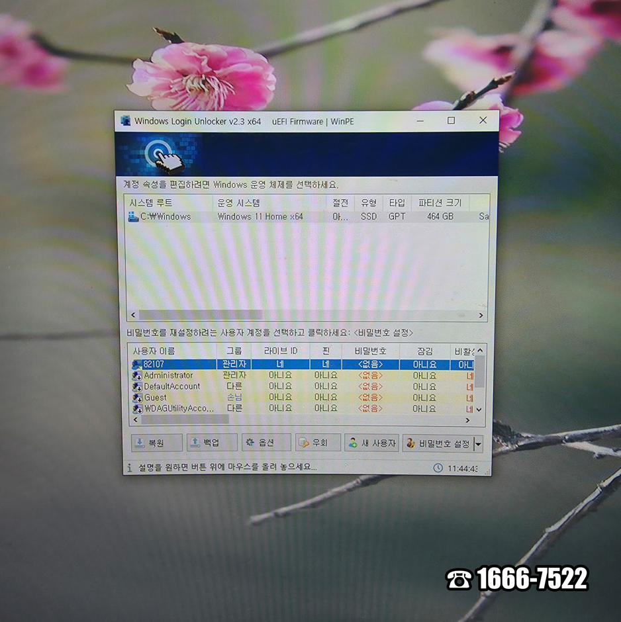Click the 유형 column header

click(x=369, y=203)
